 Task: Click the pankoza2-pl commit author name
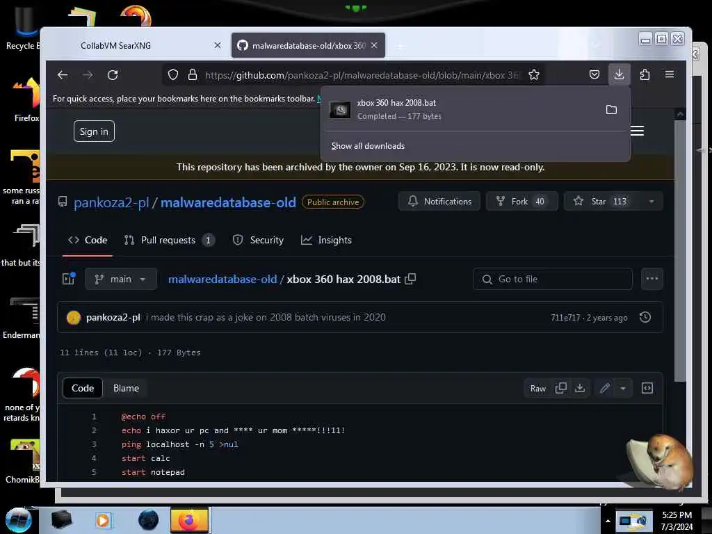[113, 317]
